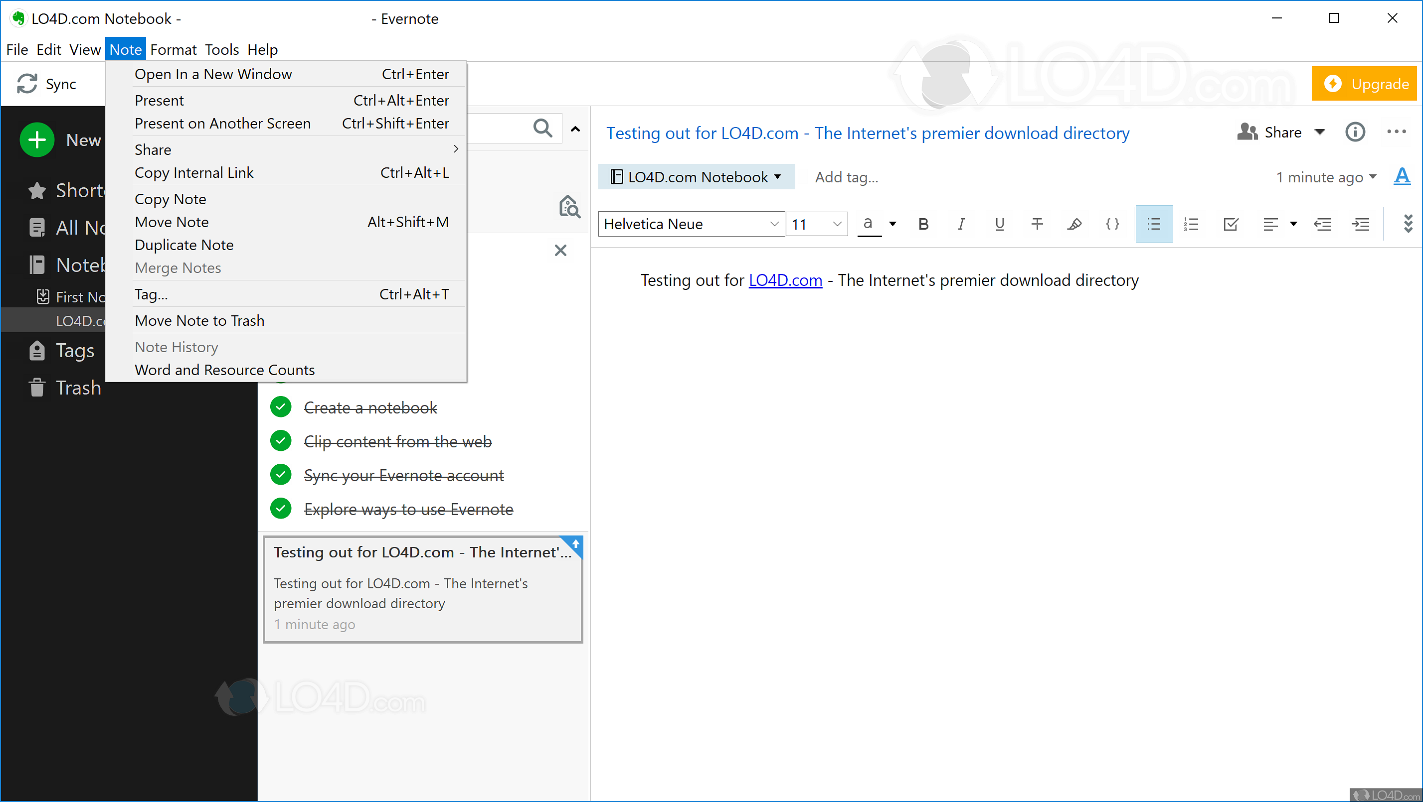Choose Word and Resource Counts
The width and height of the screenshot is (1423, 802).
[286, 370]
